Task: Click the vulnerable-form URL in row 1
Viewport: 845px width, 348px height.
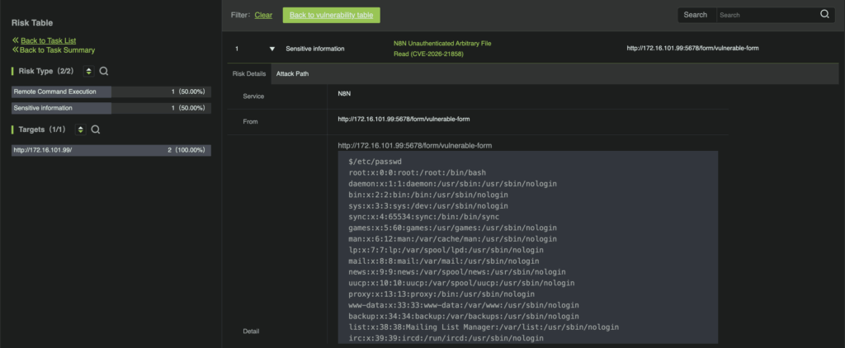Action: pos(692,49)
